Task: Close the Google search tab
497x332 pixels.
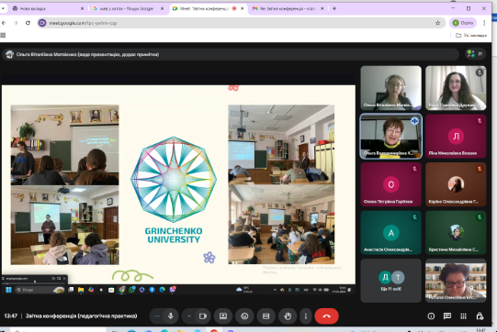Action: click(162, 8)
